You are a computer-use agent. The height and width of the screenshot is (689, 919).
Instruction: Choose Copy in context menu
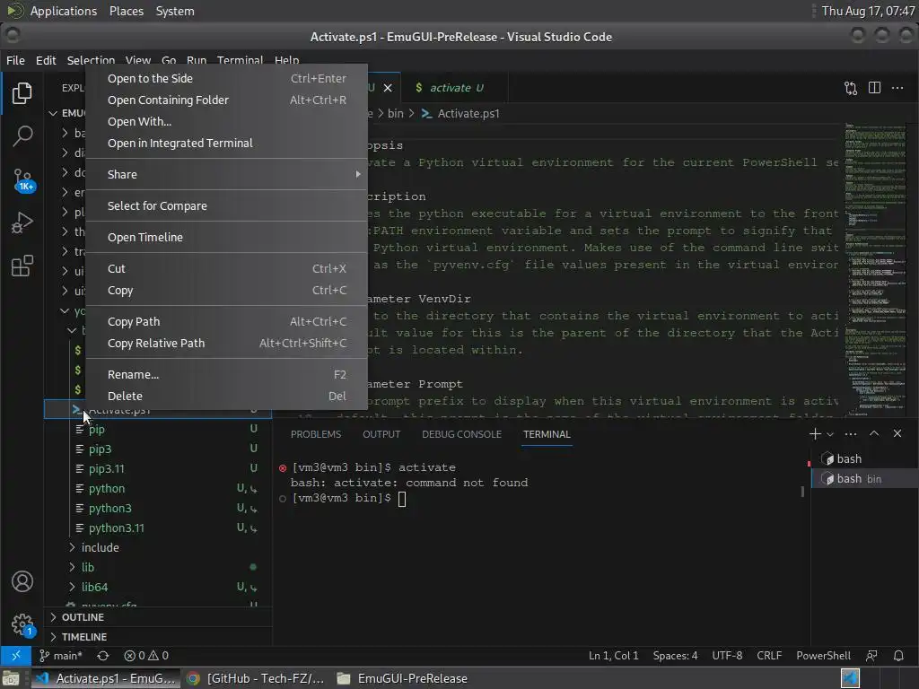pos(226,291)
